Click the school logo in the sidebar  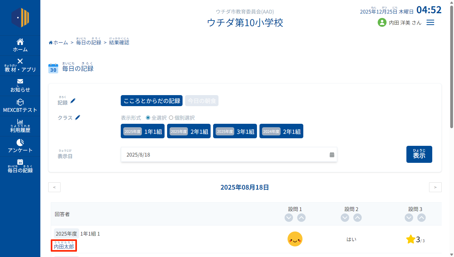pos(20,18)
